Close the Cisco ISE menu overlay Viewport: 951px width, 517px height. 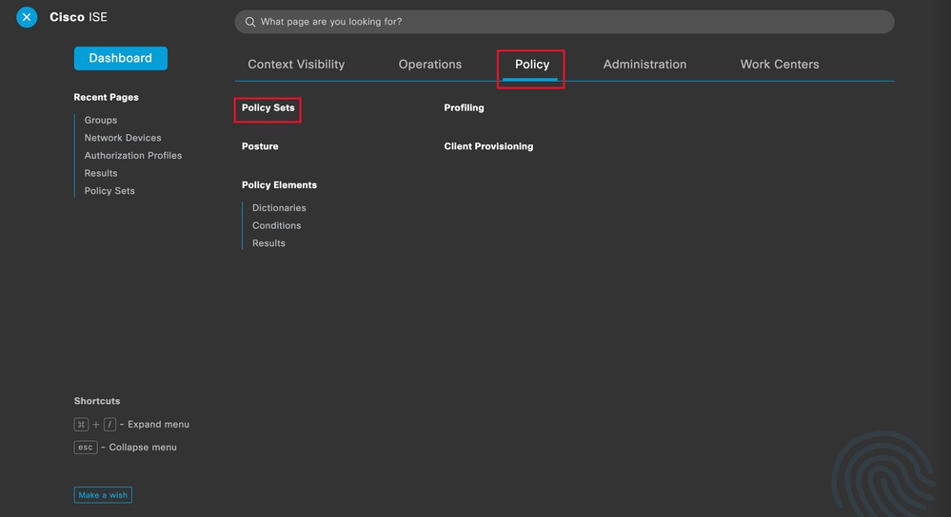coord(27,17)
